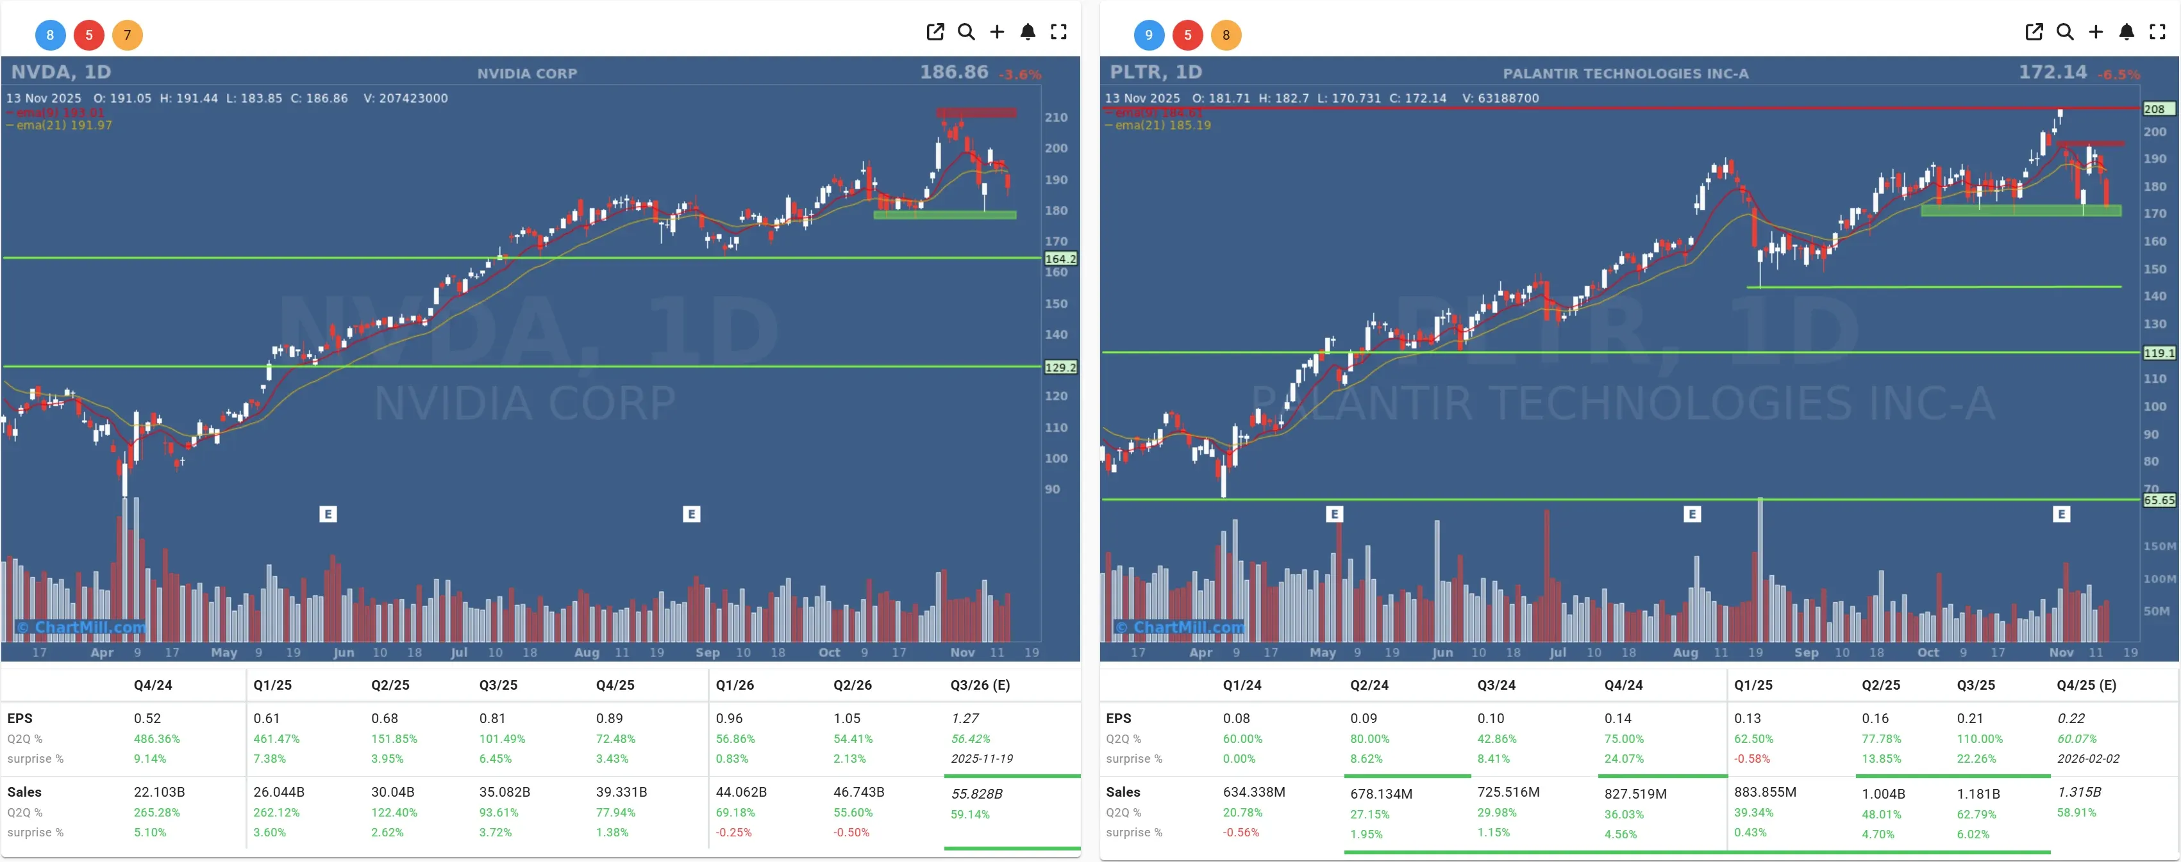Viewport: 2181px width, 862px height.
Task: Set an alert via the PLTR bell icon
Action: (2126, 32)
